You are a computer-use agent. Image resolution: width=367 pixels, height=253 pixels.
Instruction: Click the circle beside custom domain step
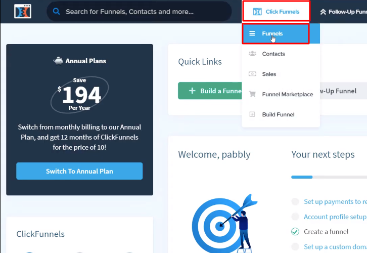point(295,247)
